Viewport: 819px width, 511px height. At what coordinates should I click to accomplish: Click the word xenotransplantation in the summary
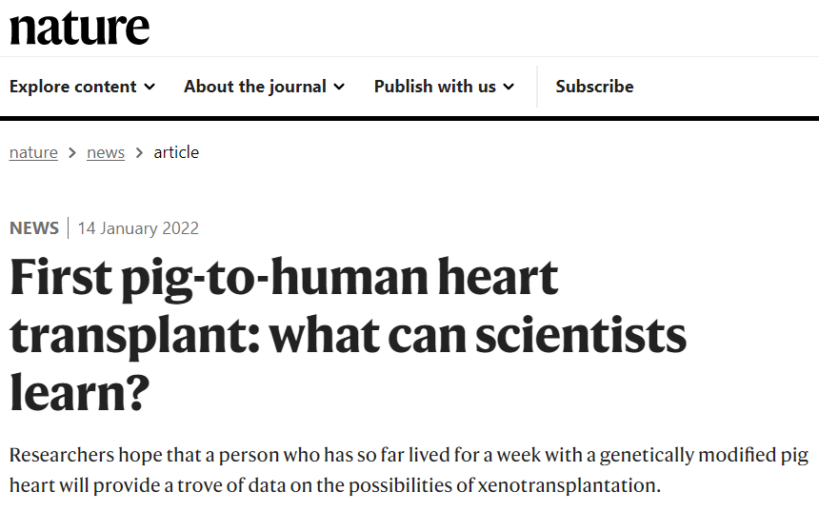tap(569, 485)
